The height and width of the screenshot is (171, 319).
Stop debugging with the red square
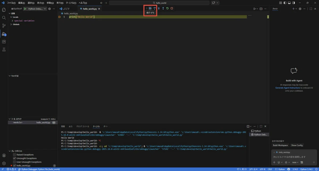pos(172,8)
